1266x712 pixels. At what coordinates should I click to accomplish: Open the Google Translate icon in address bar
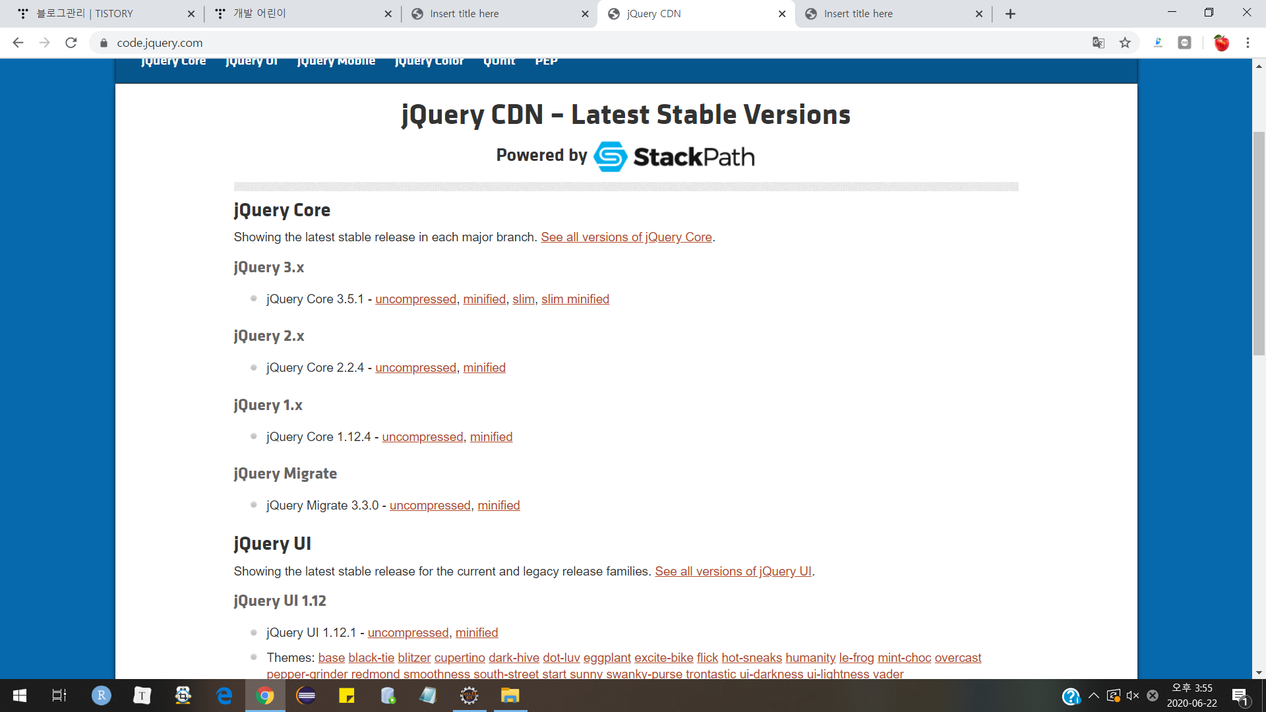(1098, 43)
